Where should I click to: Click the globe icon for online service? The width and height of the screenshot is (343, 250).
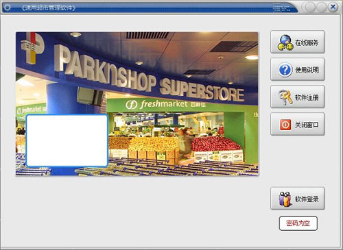coord(285,42)
